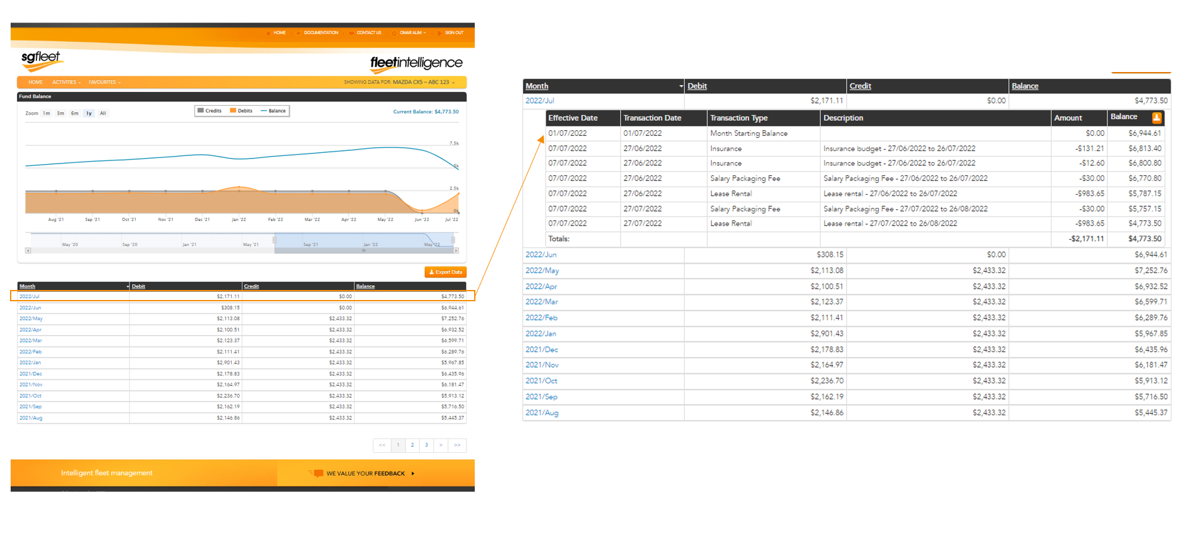Image resolution: width=1185 pixels, height=533 pixels.
Task: Click the home icon in top header
Action: click(x=269, y=33)
